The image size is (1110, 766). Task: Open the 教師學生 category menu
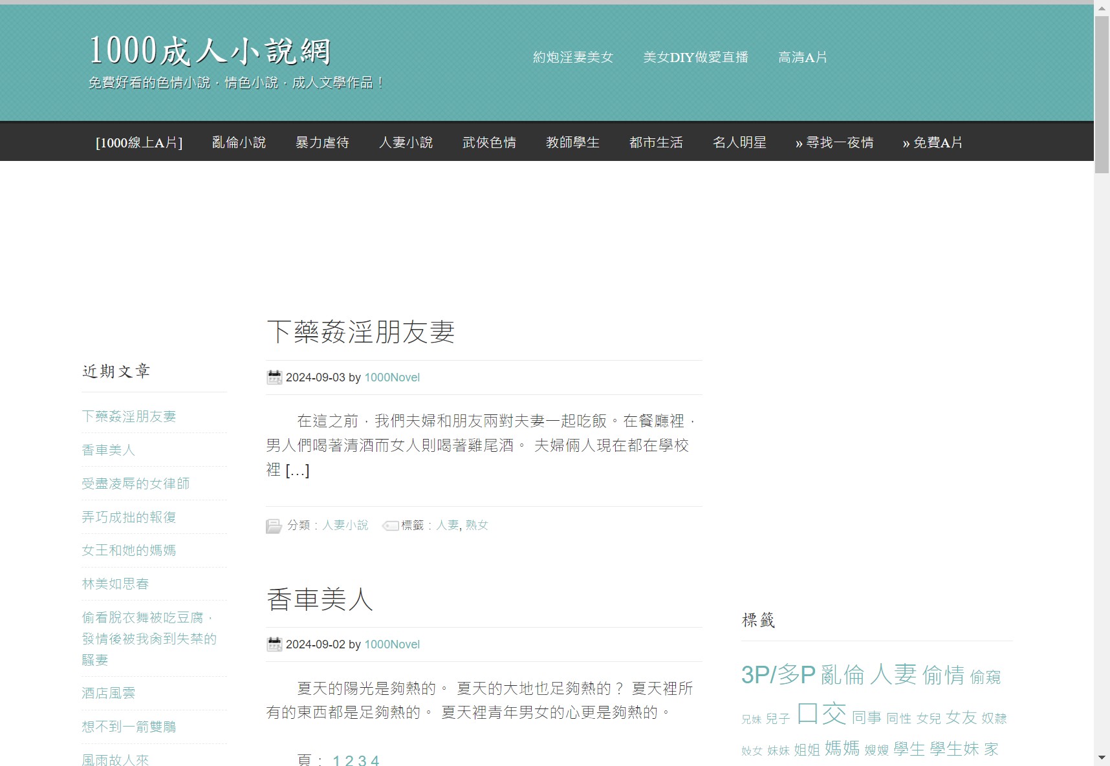pos(573,142)
